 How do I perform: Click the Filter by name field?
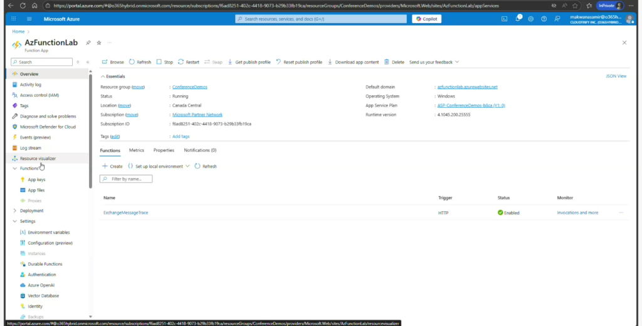click(x=130, y=179)
